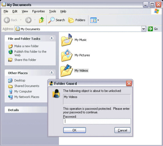Click the Forward arrow toolbar button
Viewport: 163px width, 146px height.
[x=28, y=20]
